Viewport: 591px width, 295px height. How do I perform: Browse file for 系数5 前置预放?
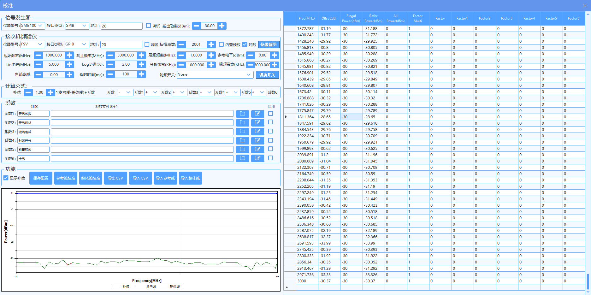(x=242, y=149)
